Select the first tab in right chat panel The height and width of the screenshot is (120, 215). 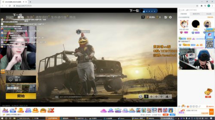184,14
